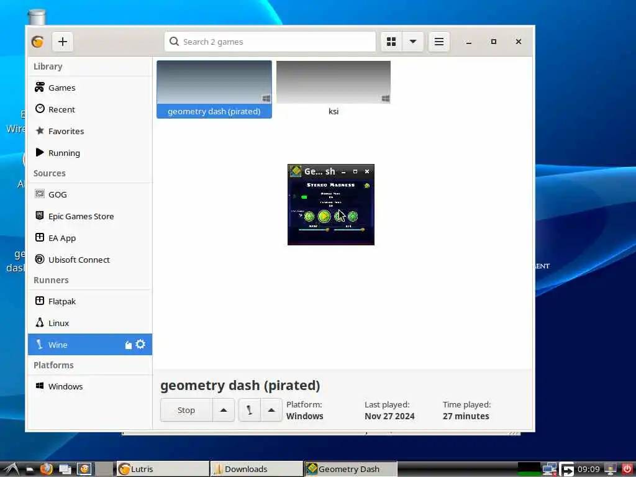The width and height of the screenshot is (636, 477).
Task: Switch to Lutris in taskbar
Action: click(162, 469)
